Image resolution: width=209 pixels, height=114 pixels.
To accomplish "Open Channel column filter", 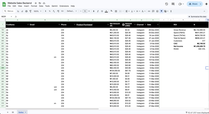I will point(146,25).
